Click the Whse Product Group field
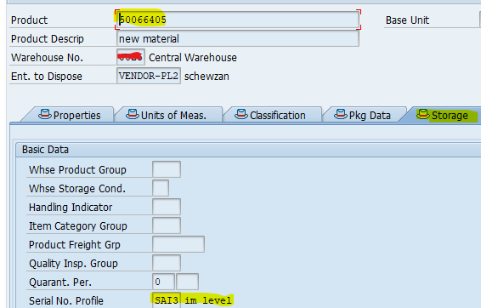 pos(167,169)
